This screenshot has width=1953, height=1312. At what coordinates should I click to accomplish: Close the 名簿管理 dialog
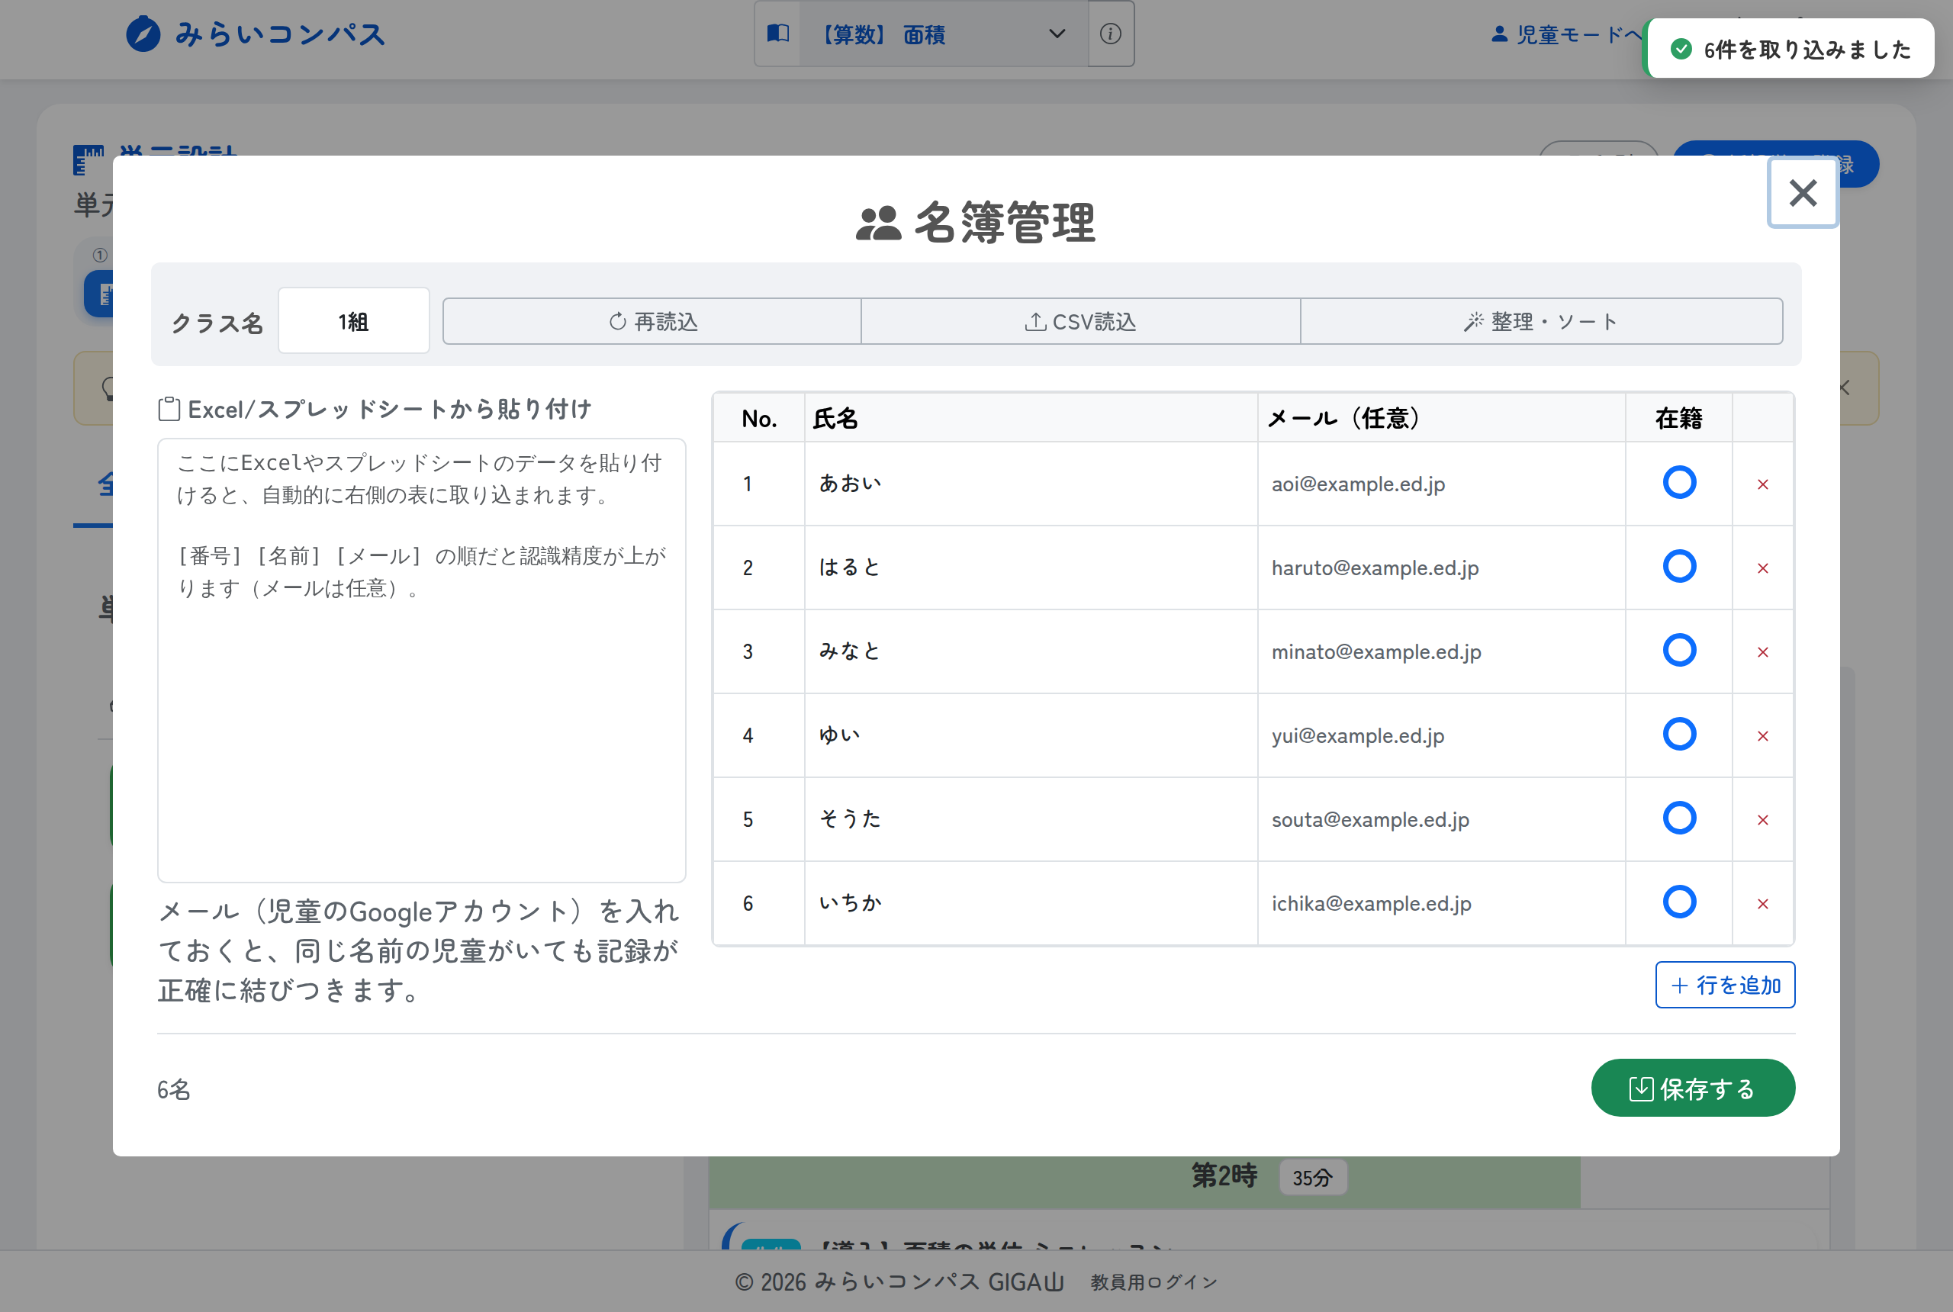(1803, 193)
